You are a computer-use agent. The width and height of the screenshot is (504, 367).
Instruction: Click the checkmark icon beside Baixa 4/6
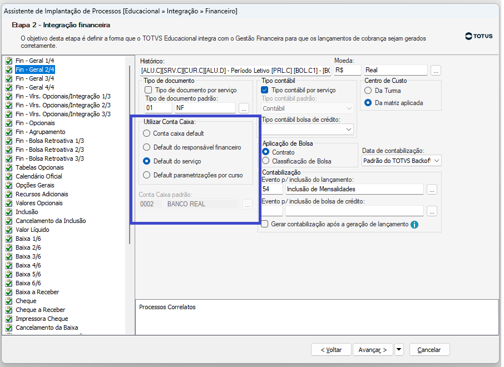point(9,265)
